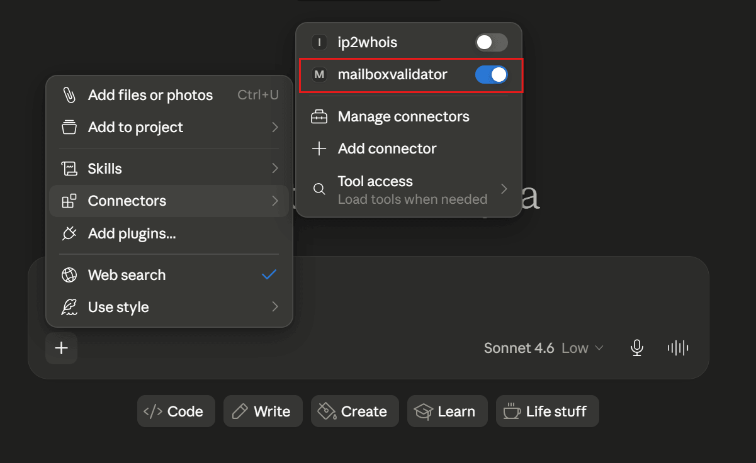Viewport: 756px width, 463px height.
Task: Expand the Skills submenu arrow
Action: (275, 169)
